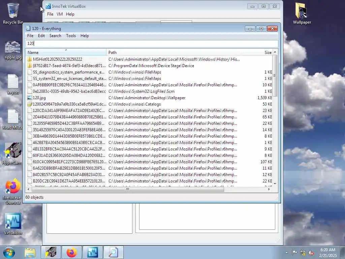
Task: Select $$_diagnostics_system_performance_e... row
Action: 149,72
